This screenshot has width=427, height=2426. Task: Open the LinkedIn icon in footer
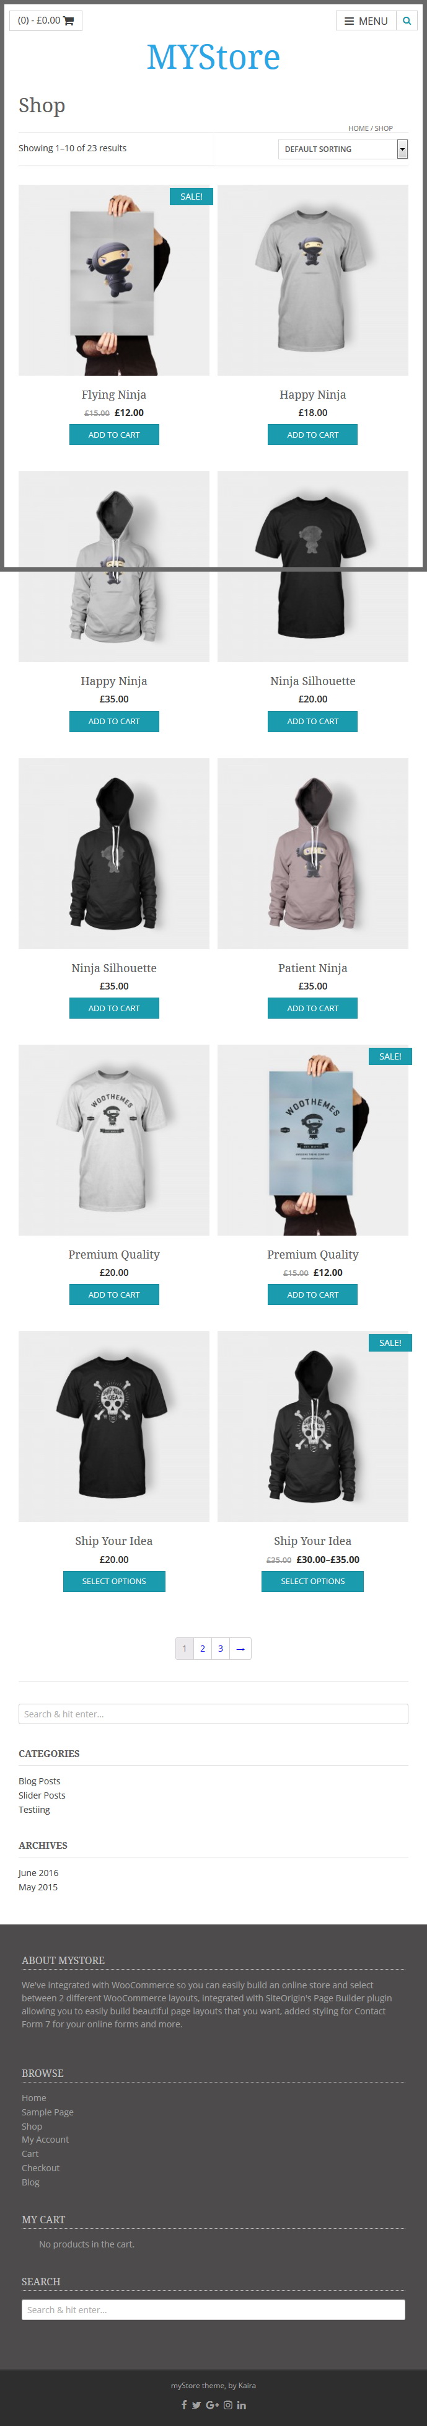(x=242, y=2404)
